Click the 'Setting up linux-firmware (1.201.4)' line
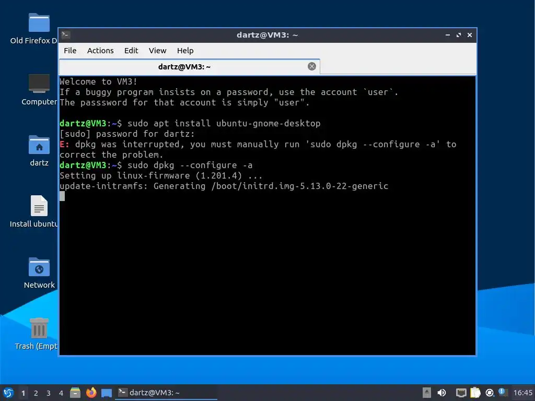This screenshot has height=401, width=535. 161,176
